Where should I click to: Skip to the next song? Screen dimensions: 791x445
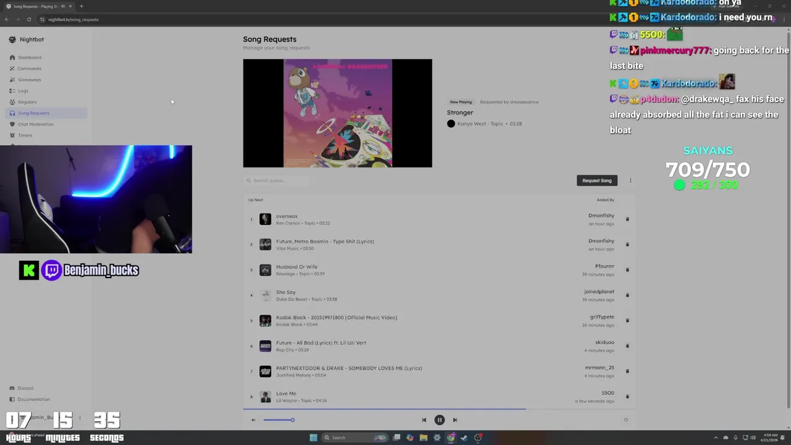(455, 420)
